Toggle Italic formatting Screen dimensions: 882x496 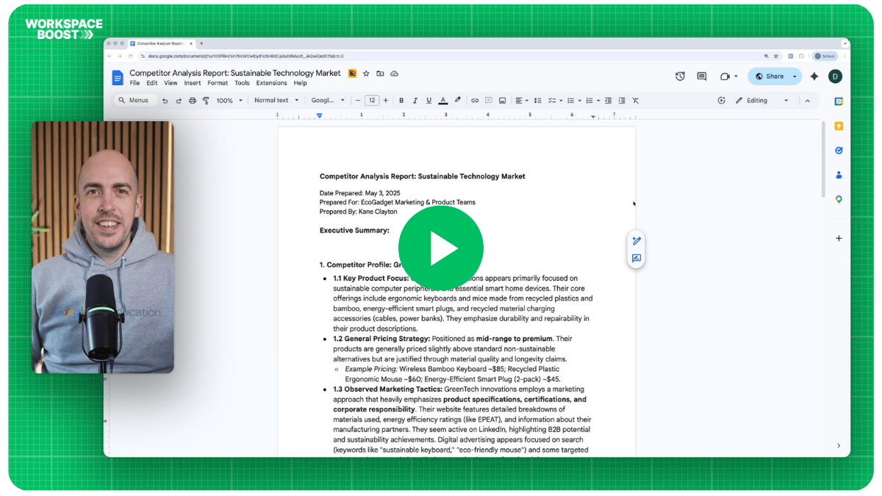pos(415,101)
